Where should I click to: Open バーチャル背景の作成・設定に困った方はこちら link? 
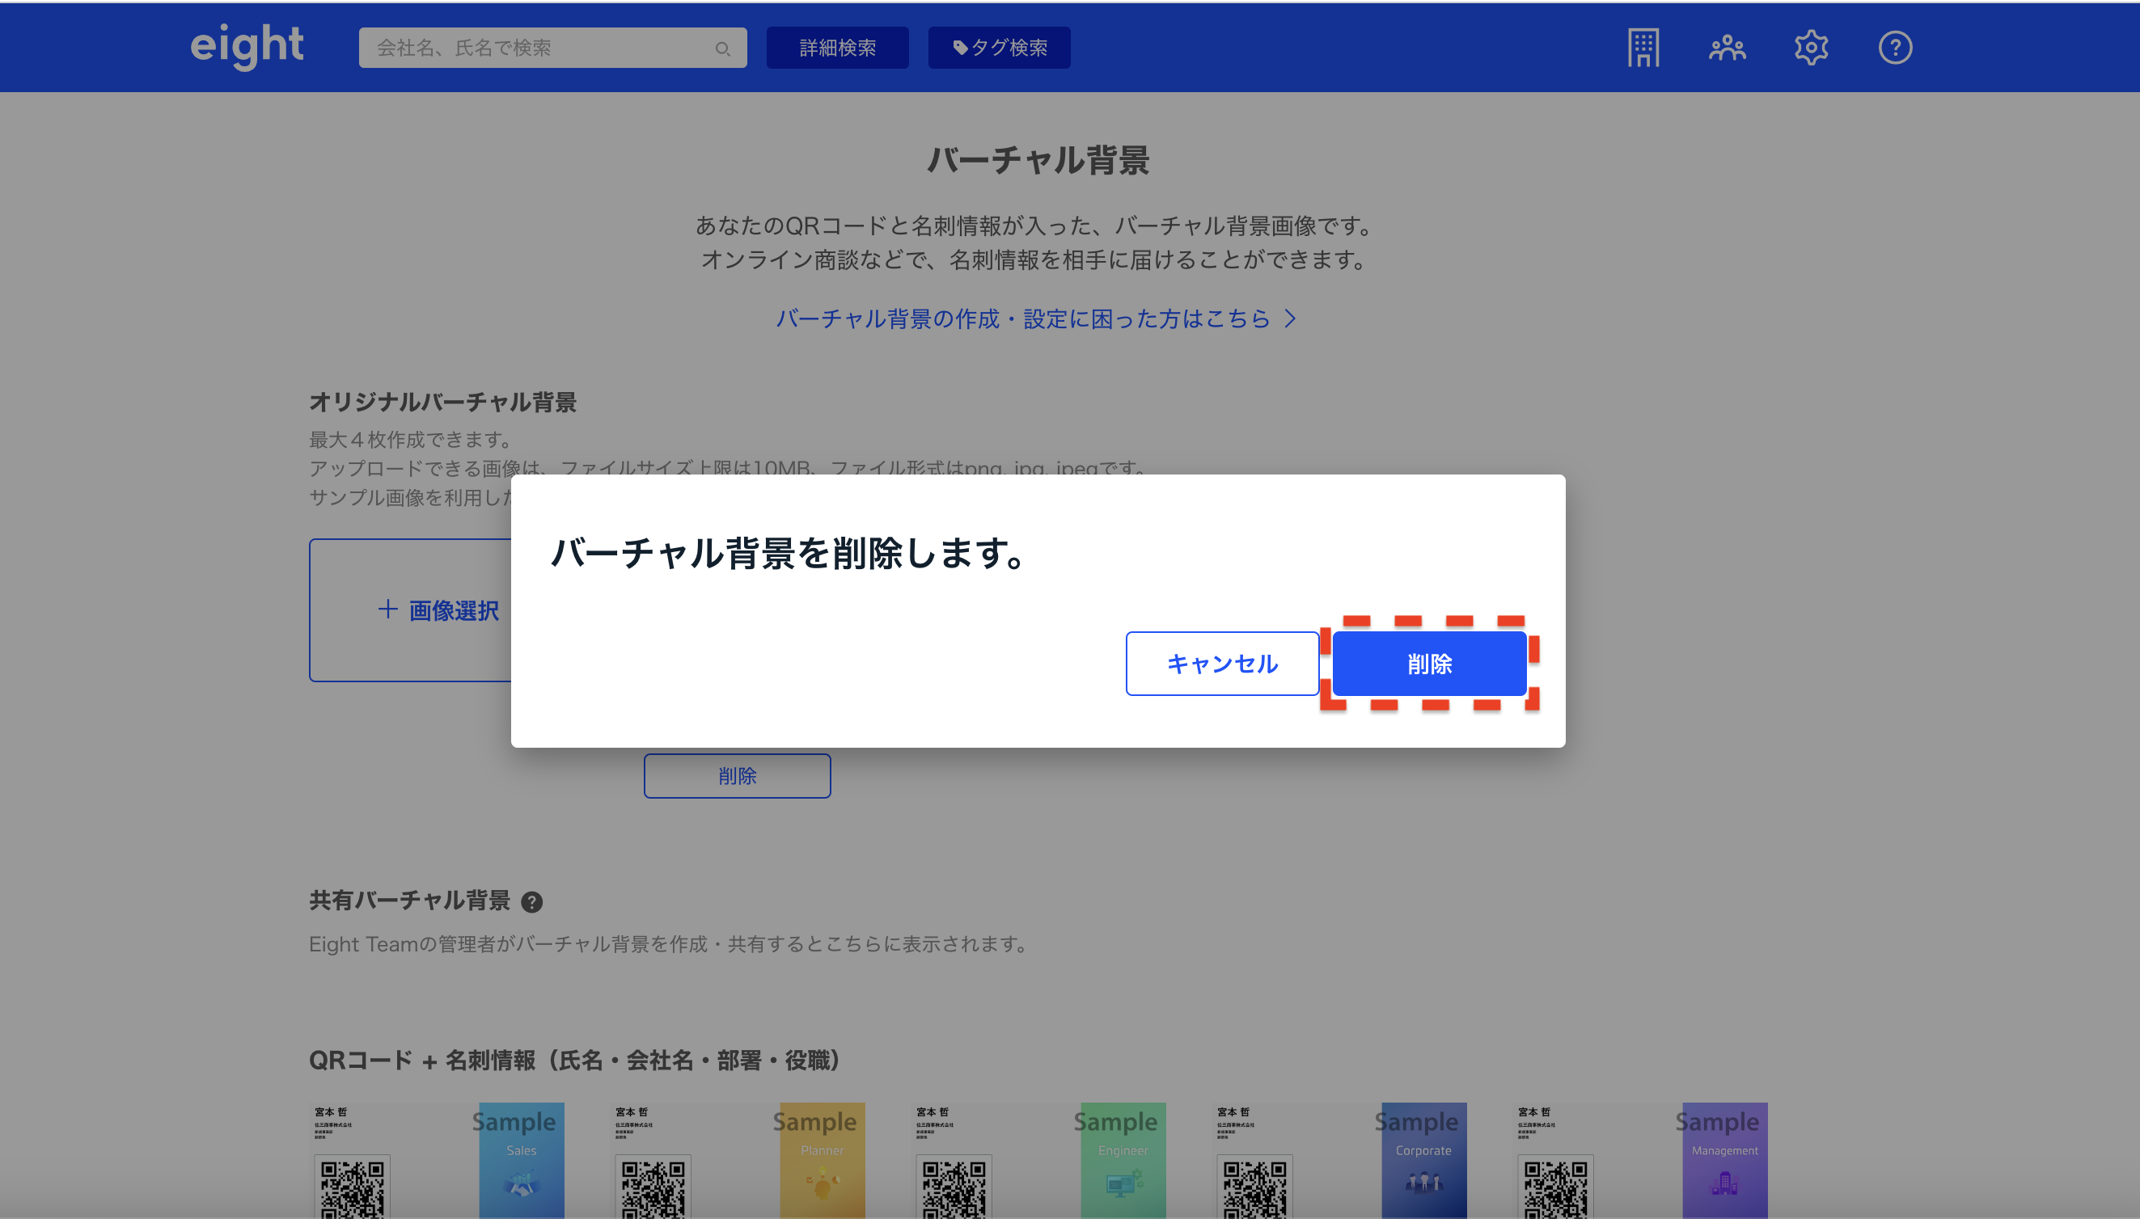(x=1036, y=319)
